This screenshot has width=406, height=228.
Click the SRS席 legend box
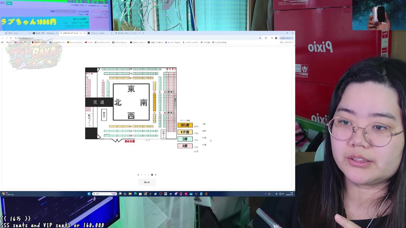pyautogui.click(x=185, y=125)
